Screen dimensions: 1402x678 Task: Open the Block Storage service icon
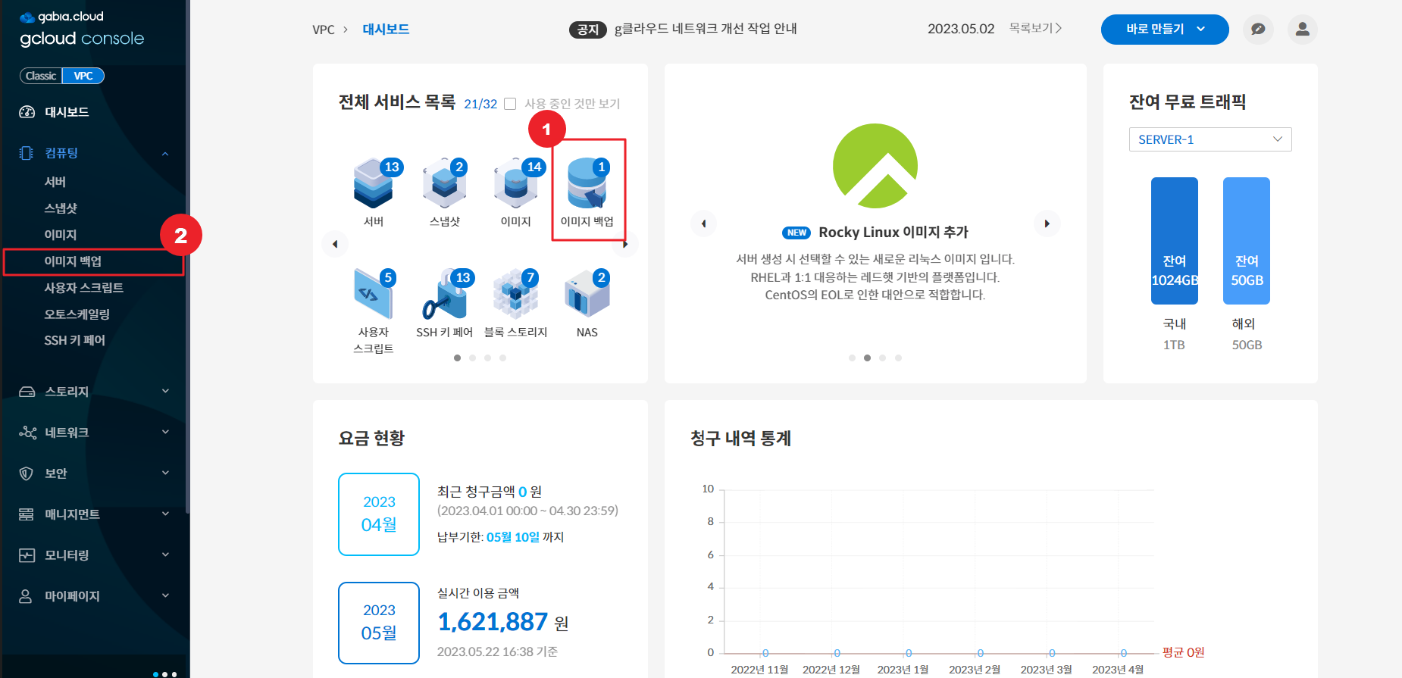click(x=515, y=297)
